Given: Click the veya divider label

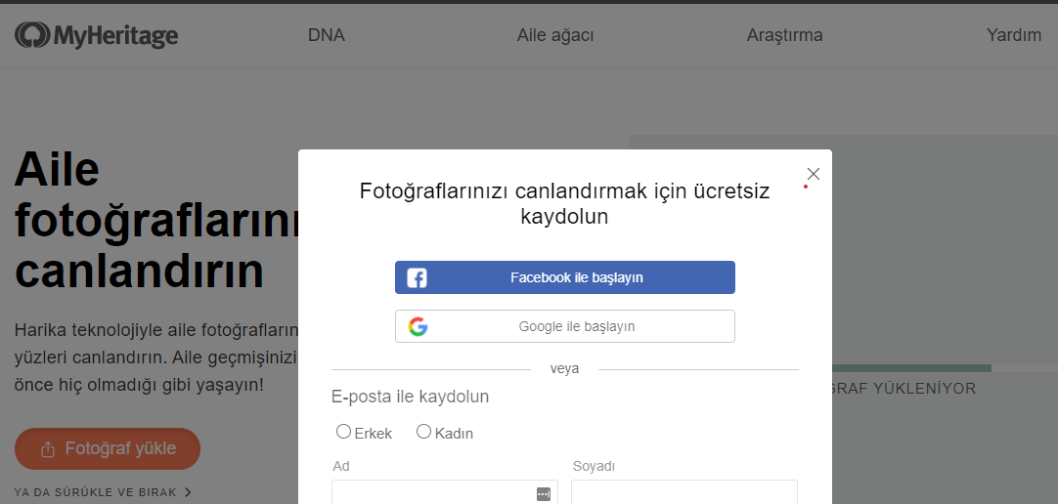Looking at the screenshot, I should 565,368.
